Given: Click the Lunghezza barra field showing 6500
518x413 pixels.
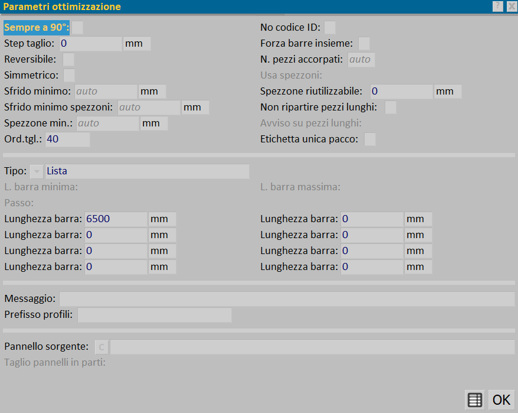Looking at the screenshot, I should coord(116,219).
